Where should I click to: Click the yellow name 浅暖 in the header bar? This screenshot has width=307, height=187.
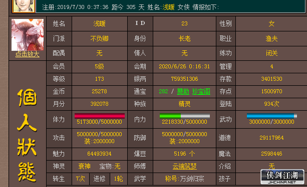(x=169, y=7)
